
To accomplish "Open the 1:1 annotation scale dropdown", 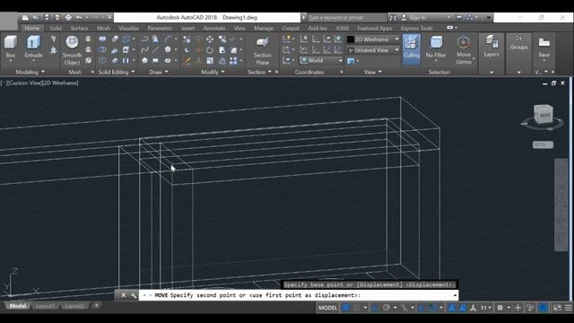I will (485, 308).
